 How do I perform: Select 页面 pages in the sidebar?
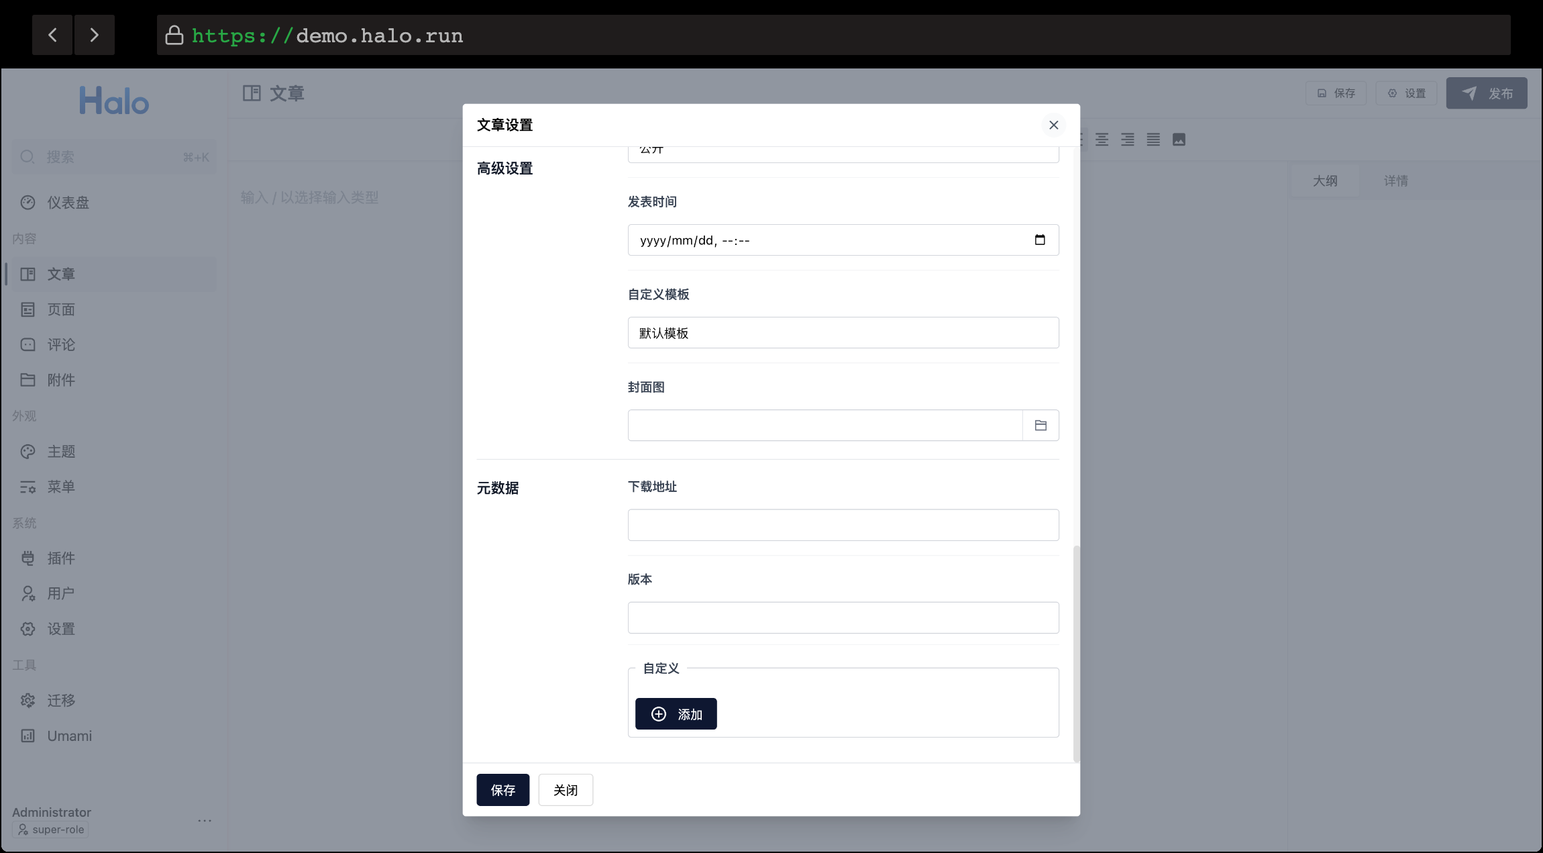(61, 309)
